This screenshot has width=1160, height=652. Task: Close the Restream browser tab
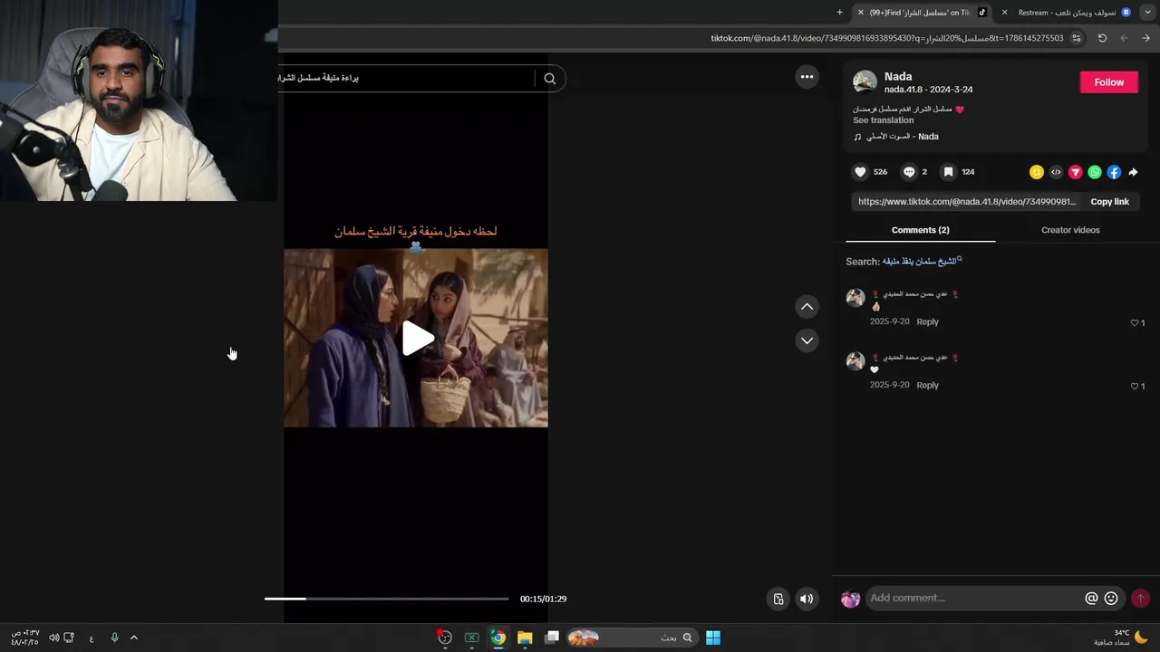coord(1004,13)
